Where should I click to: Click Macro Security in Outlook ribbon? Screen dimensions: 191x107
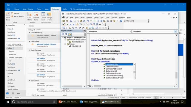18,16
